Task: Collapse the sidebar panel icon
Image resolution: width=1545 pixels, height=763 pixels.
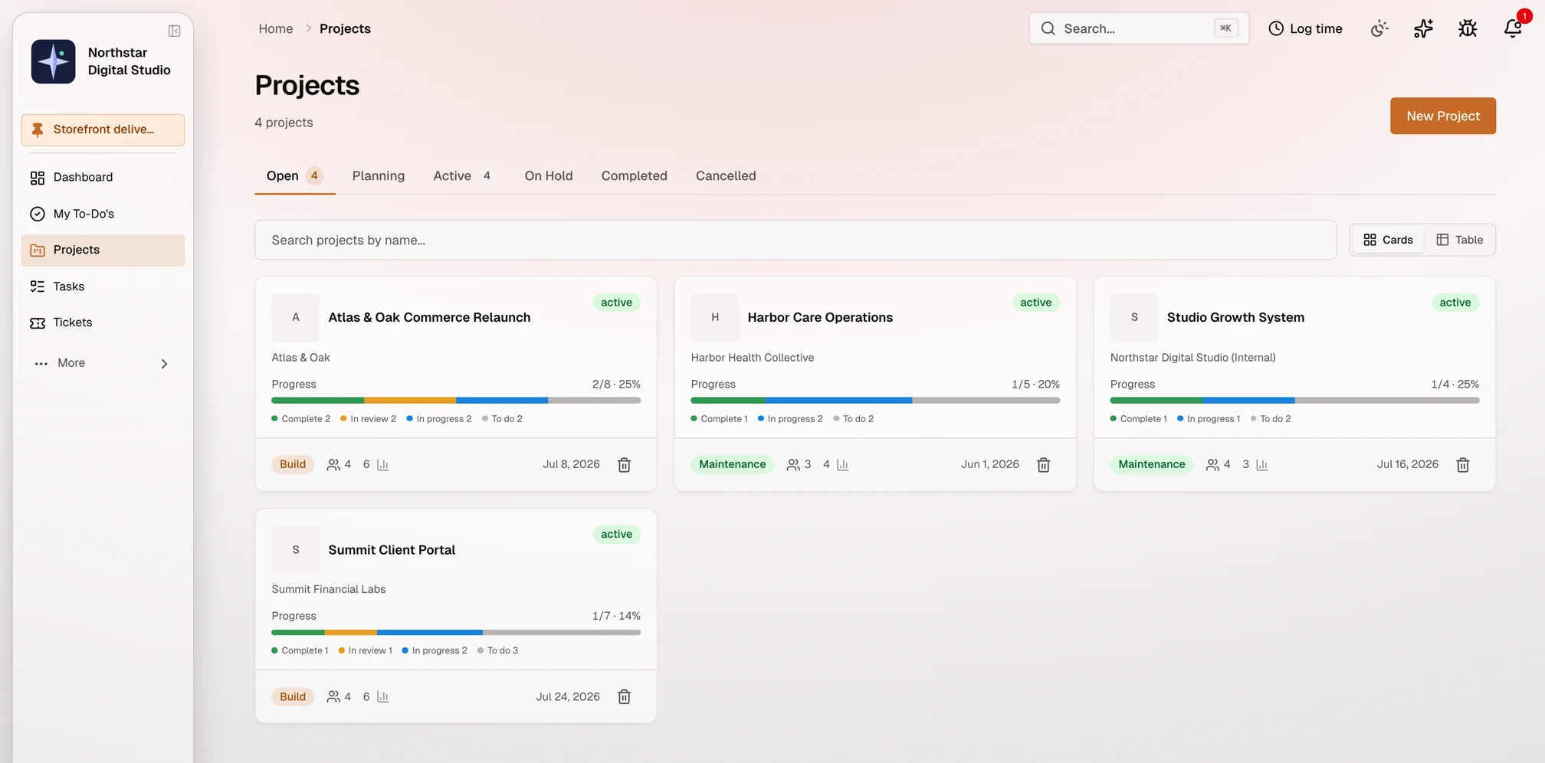Action: coord(174,31)
